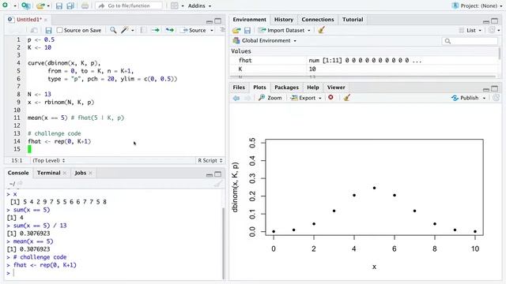Click the fhat variable row
Viewport: 506px width, 284px height.
(x=364, y=60)
